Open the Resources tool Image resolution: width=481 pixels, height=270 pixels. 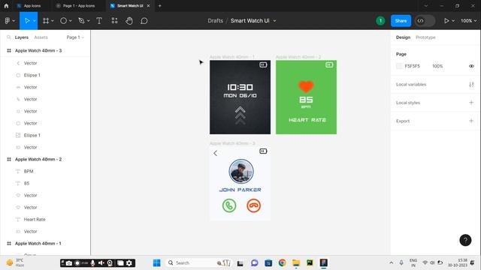pos(114,21)
